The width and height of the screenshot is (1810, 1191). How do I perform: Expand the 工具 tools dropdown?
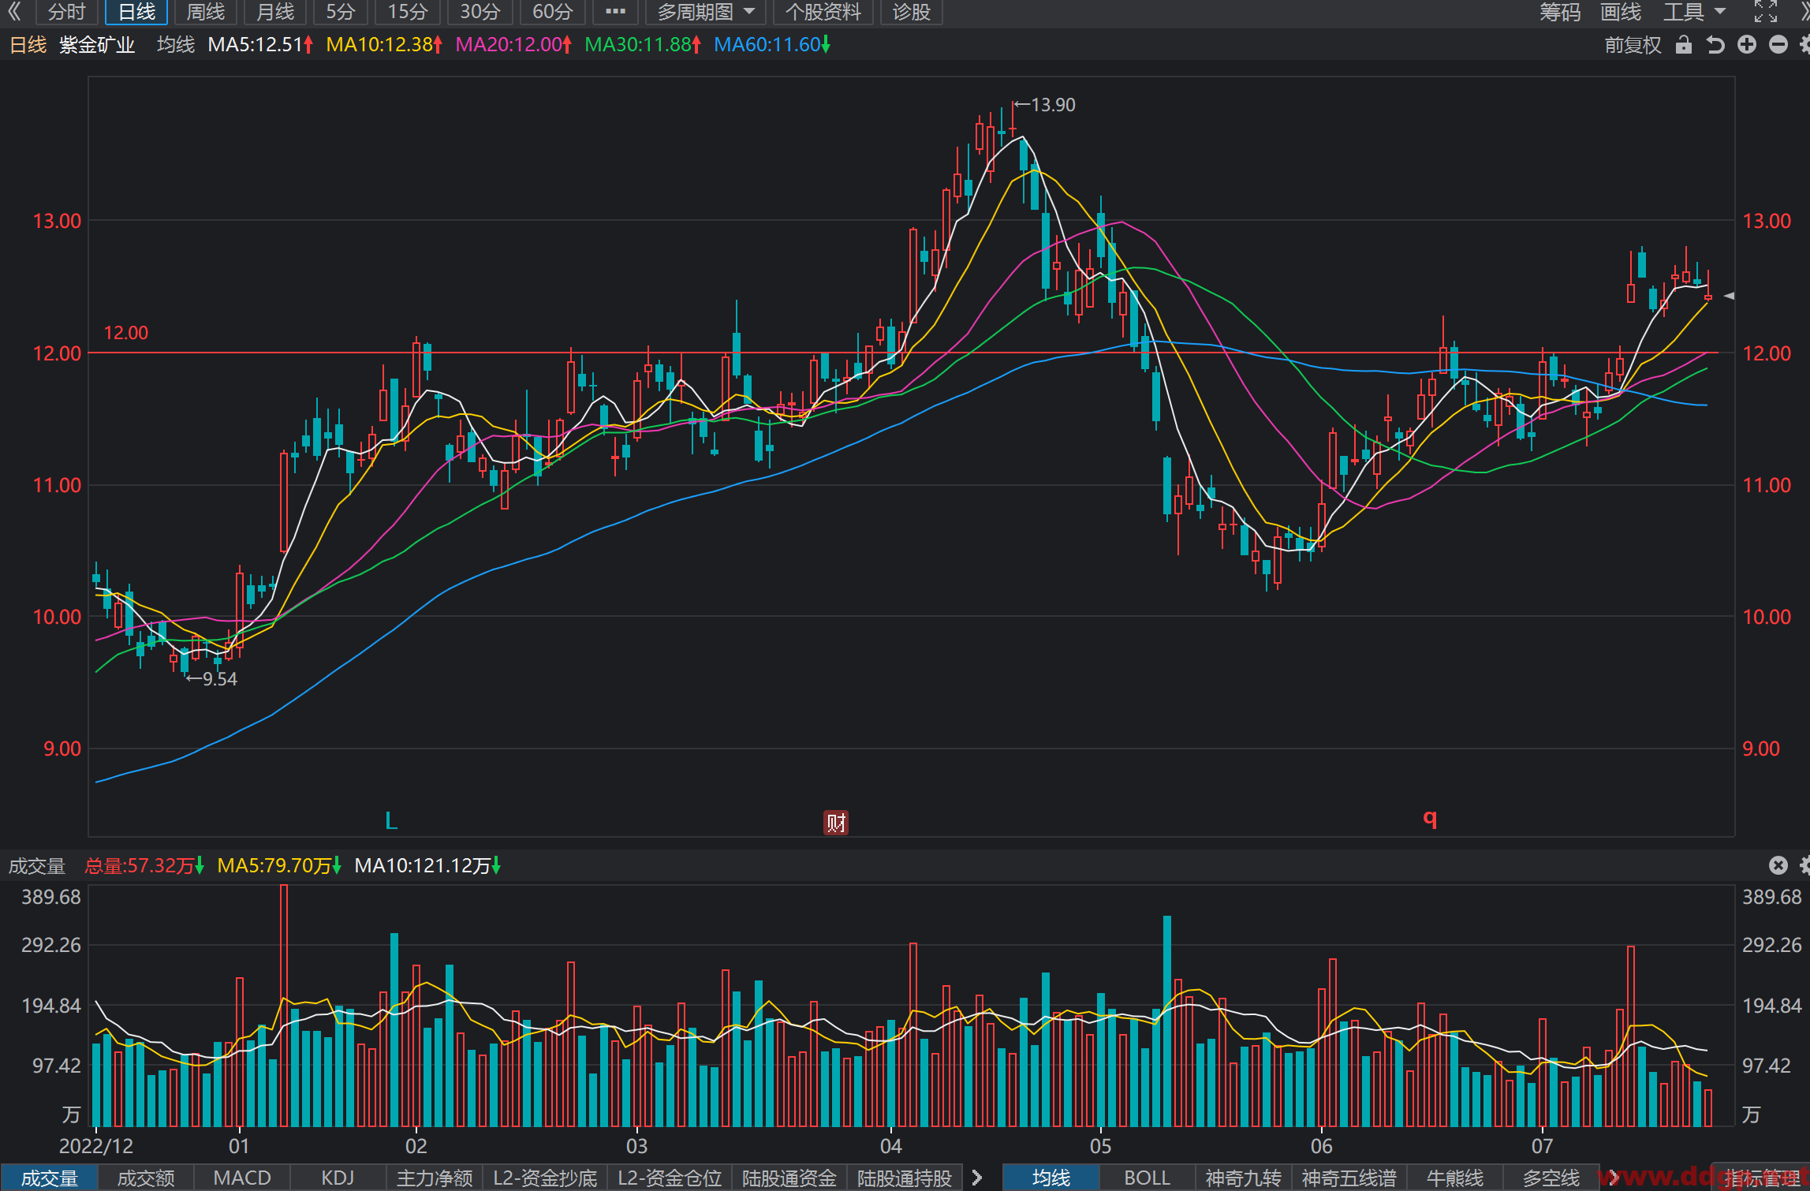click(1695, 12)
